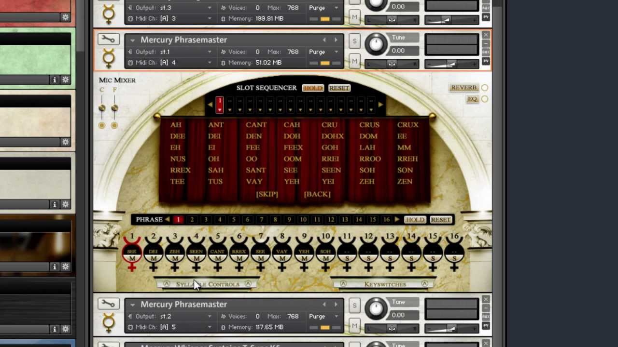Click the Mercury logo of the Midi Ch 5 Phrasemaster
This screenshot has width=618, height=347.
(x=109, y=323)
